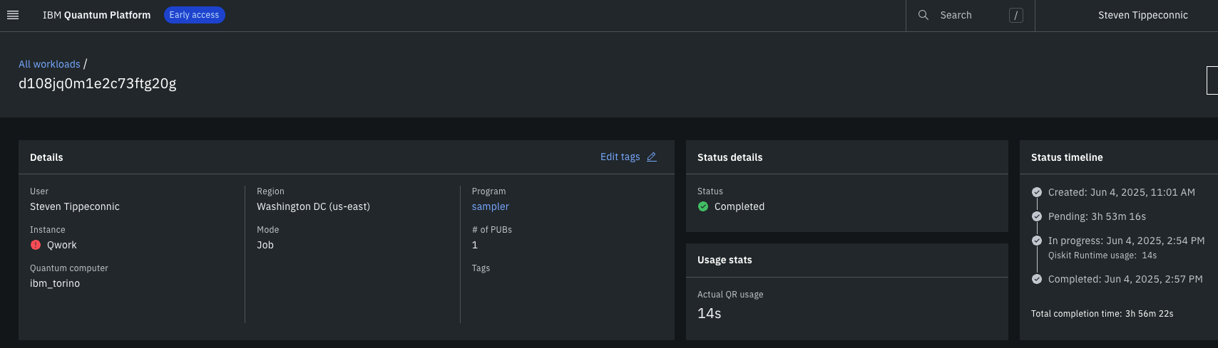Image resolution: width=1218 pixels, height=348 pixels.
Task: Click the green Completed status checkmark
Action: [703, 206]
